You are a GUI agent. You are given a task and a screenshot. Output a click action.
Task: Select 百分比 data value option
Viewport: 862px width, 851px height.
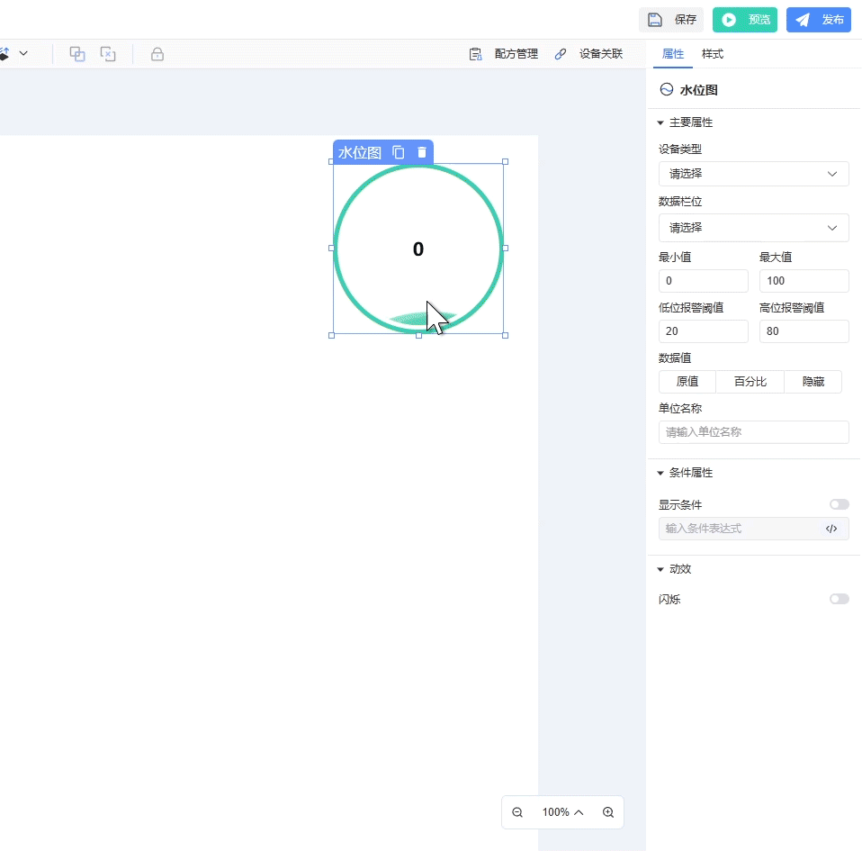click(x=750, y=382)
